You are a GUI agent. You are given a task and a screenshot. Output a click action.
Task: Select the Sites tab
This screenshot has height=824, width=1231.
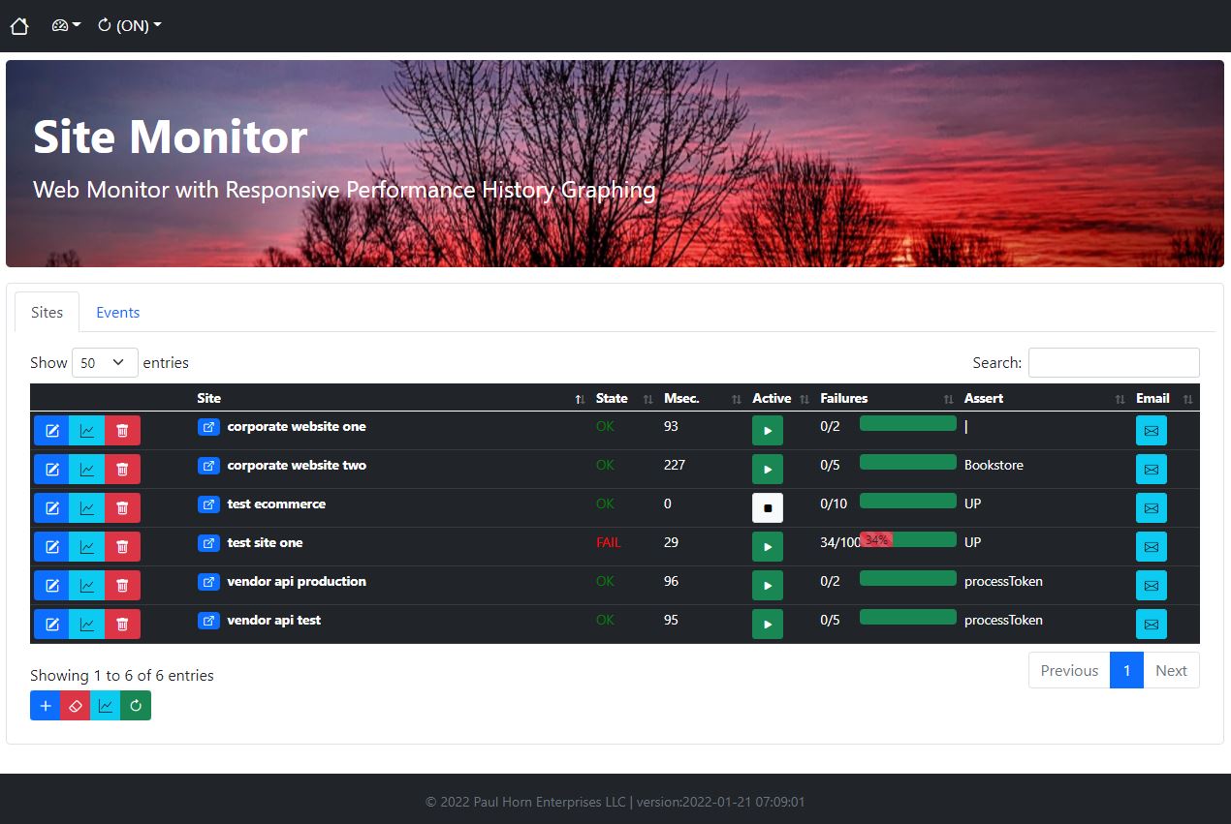(47, 312)
